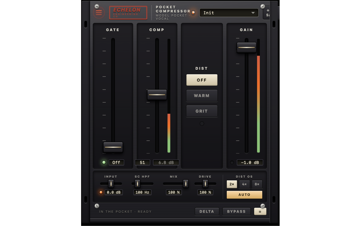The height and width of the screenshot is (226, 361).
Task: Enable DELTA monitoring
Action: (x=207, y=212)
